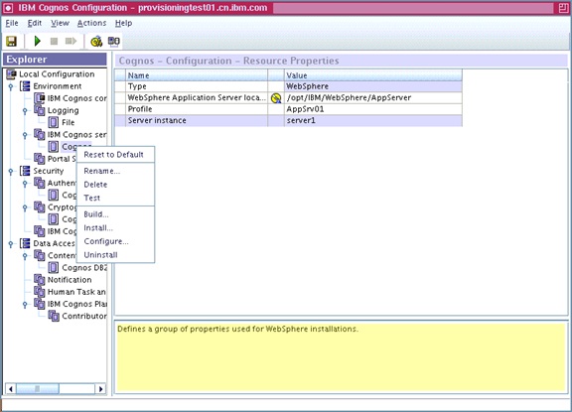Collapse the Content Manager tree node
The height and width of the screenshot is (412, 572).
(25, 256)
